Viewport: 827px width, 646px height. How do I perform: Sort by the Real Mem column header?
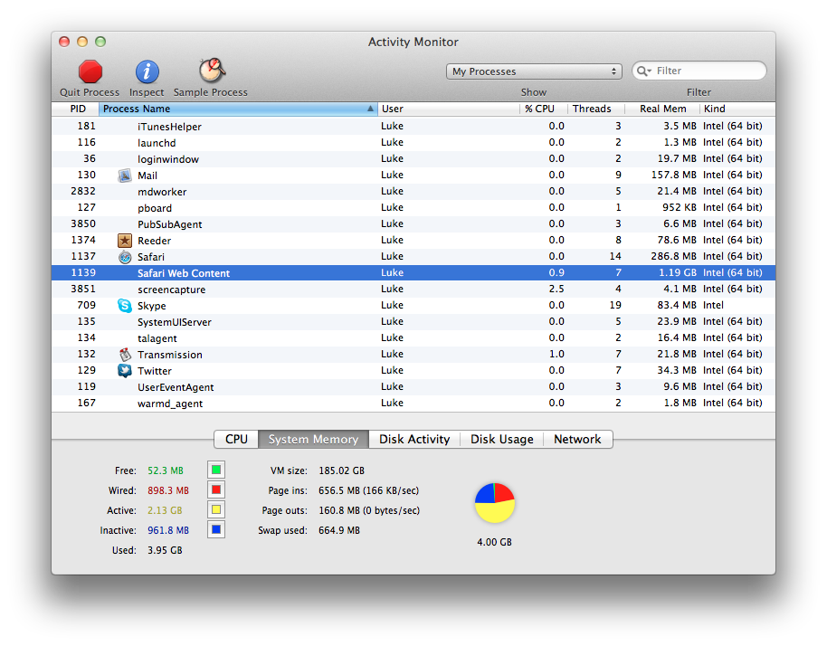coord(663,109)
